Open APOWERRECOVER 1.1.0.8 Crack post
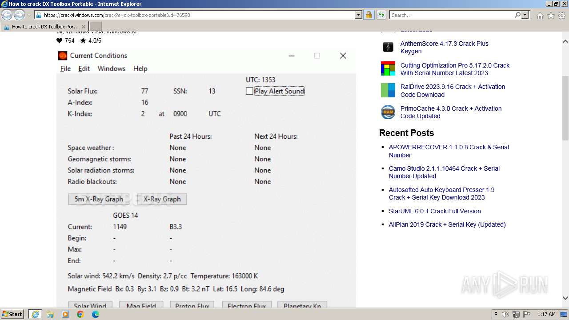Image resolution: width=569 pixels, height=320 pixels. pos(449,151)
